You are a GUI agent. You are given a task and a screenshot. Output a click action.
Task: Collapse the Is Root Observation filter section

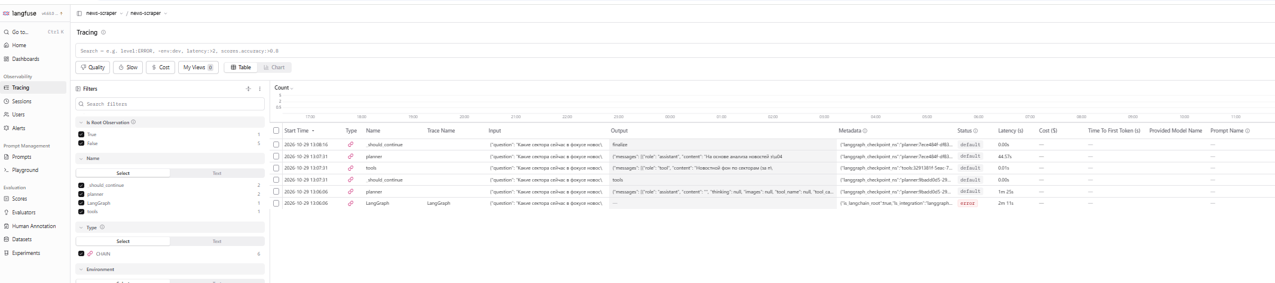pyautogui.click(x=170, y=122)
